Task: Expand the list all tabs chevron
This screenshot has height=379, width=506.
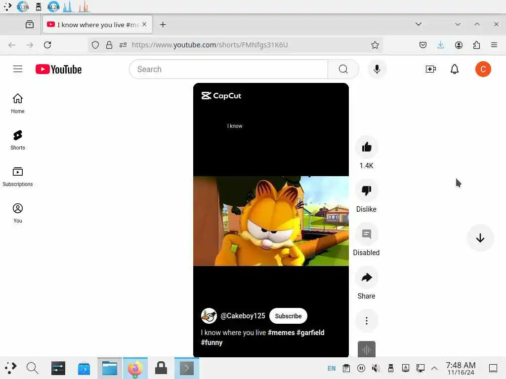Action: pyautogui.click(x=418, y=24)
